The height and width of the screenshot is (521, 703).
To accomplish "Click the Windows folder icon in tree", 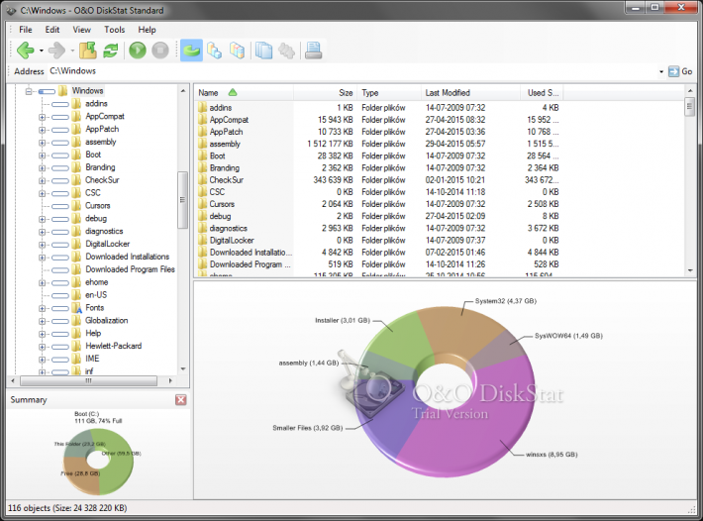I will [x=63, y=91].
